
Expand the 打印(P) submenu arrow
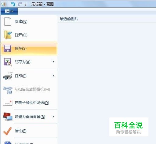[x=53, y=76]
